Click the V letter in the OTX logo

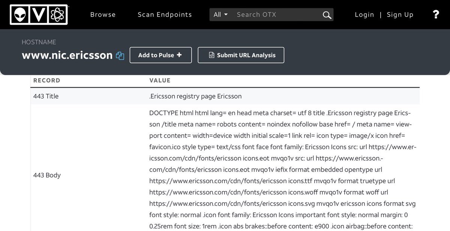(39, 15)
